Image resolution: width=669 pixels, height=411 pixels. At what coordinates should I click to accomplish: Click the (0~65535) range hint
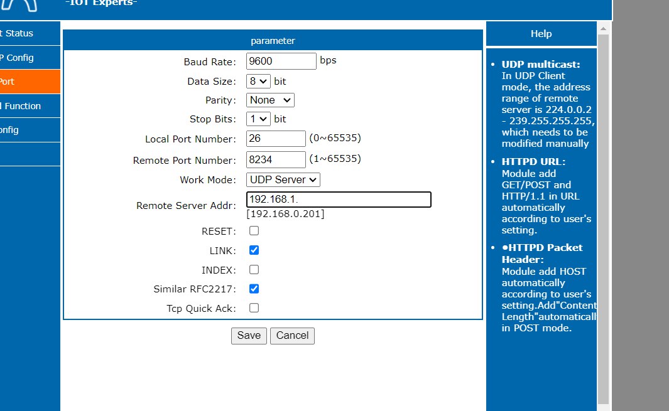[335, 138]
